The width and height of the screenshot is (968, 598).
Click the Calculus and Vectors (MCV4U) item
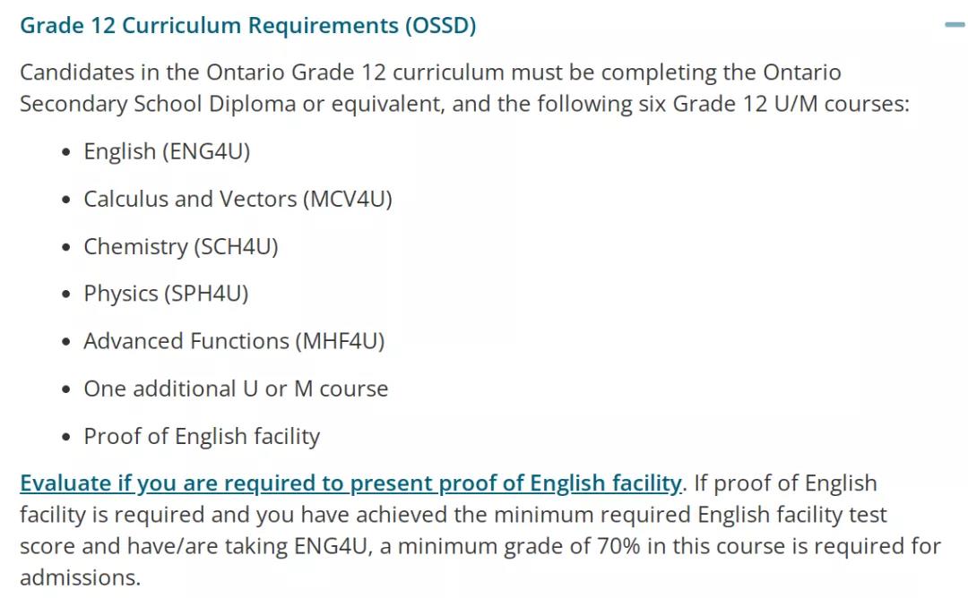tap(238, 199)
